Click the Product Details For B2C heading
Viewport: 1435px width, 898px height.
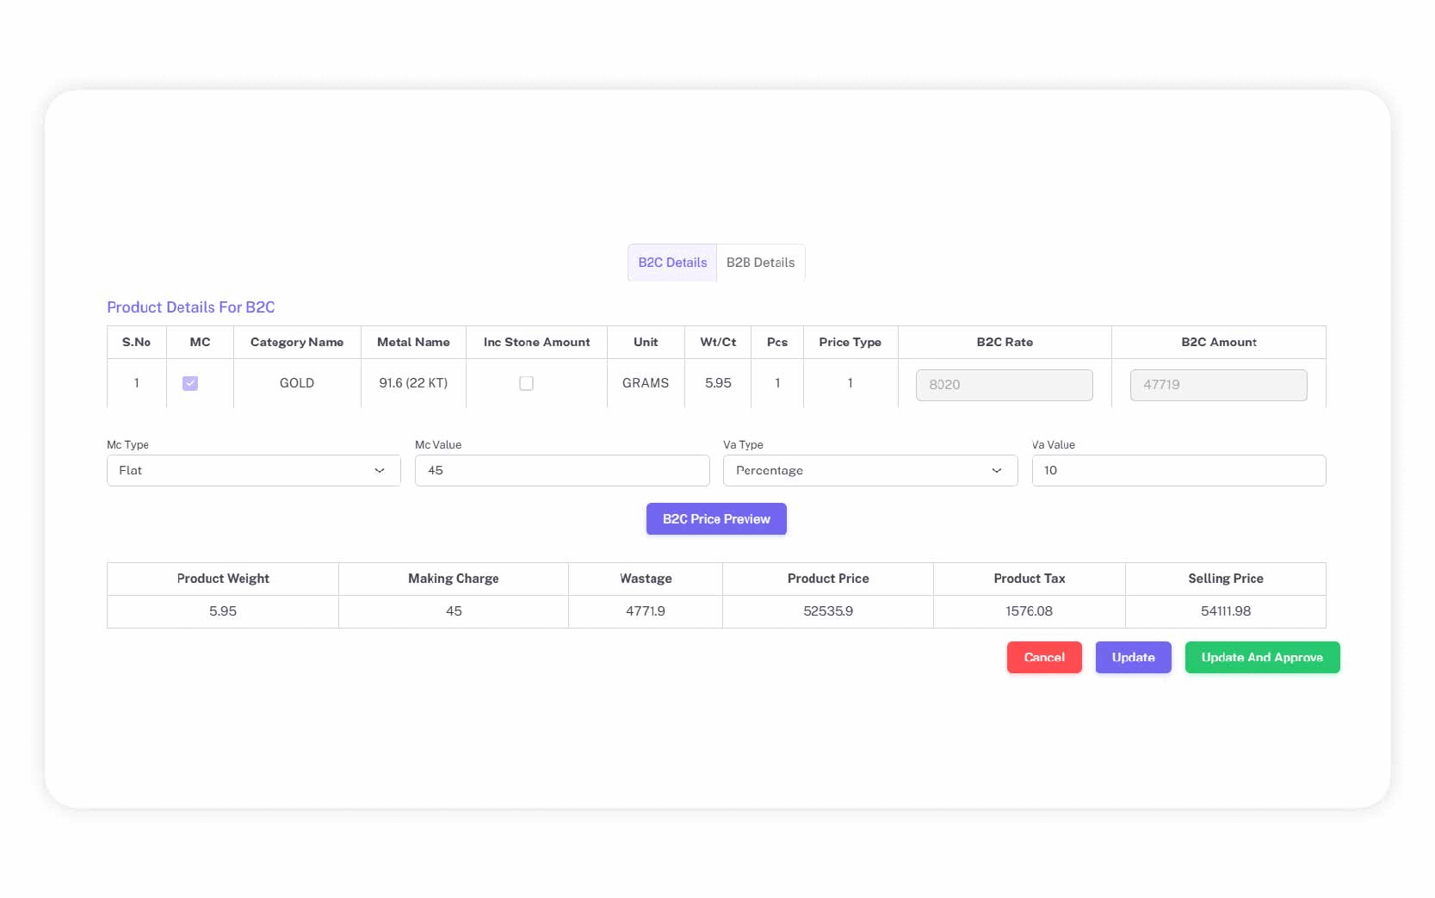[190, 307]
